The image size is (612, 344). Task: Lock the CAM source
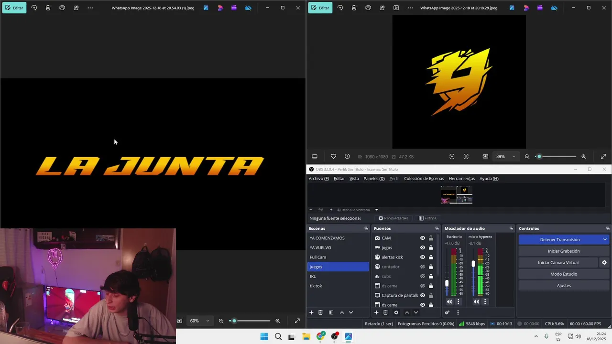(x=431, y=238)
